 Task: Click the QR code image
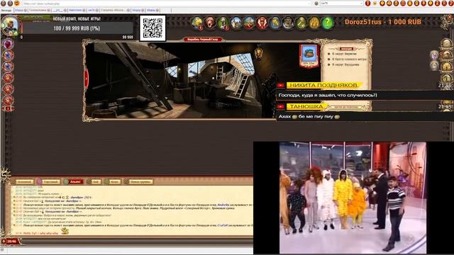click(x=153, y=28)
